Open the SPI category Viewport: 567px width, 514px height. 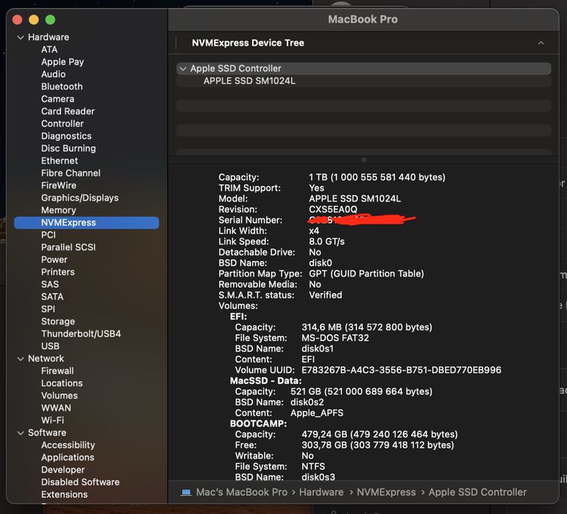(48, 309)
